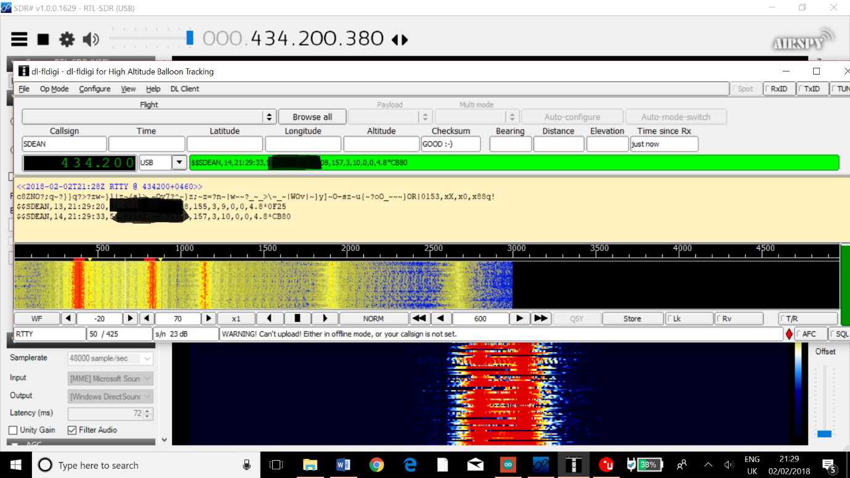Screen dimensions: 850x478
Task: Click the microphone icon in the search box
Action: [247, 465]
